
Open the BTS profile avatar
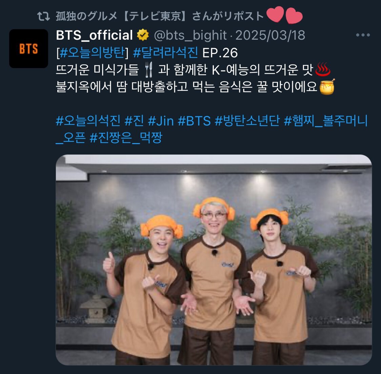pos(29,48)
